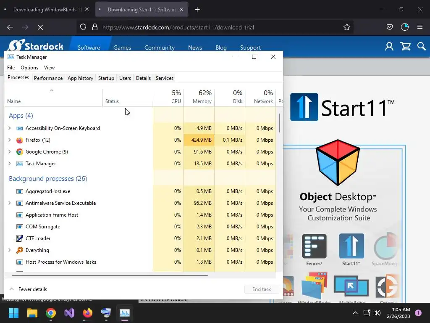
Task: Open the Pocket save icon
Action: pyautogui.click(x=389, y=27)
